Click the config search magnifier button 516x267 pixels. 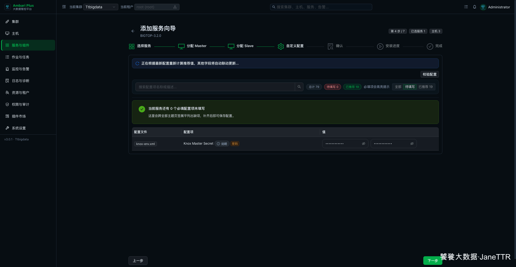pos(299,87)
